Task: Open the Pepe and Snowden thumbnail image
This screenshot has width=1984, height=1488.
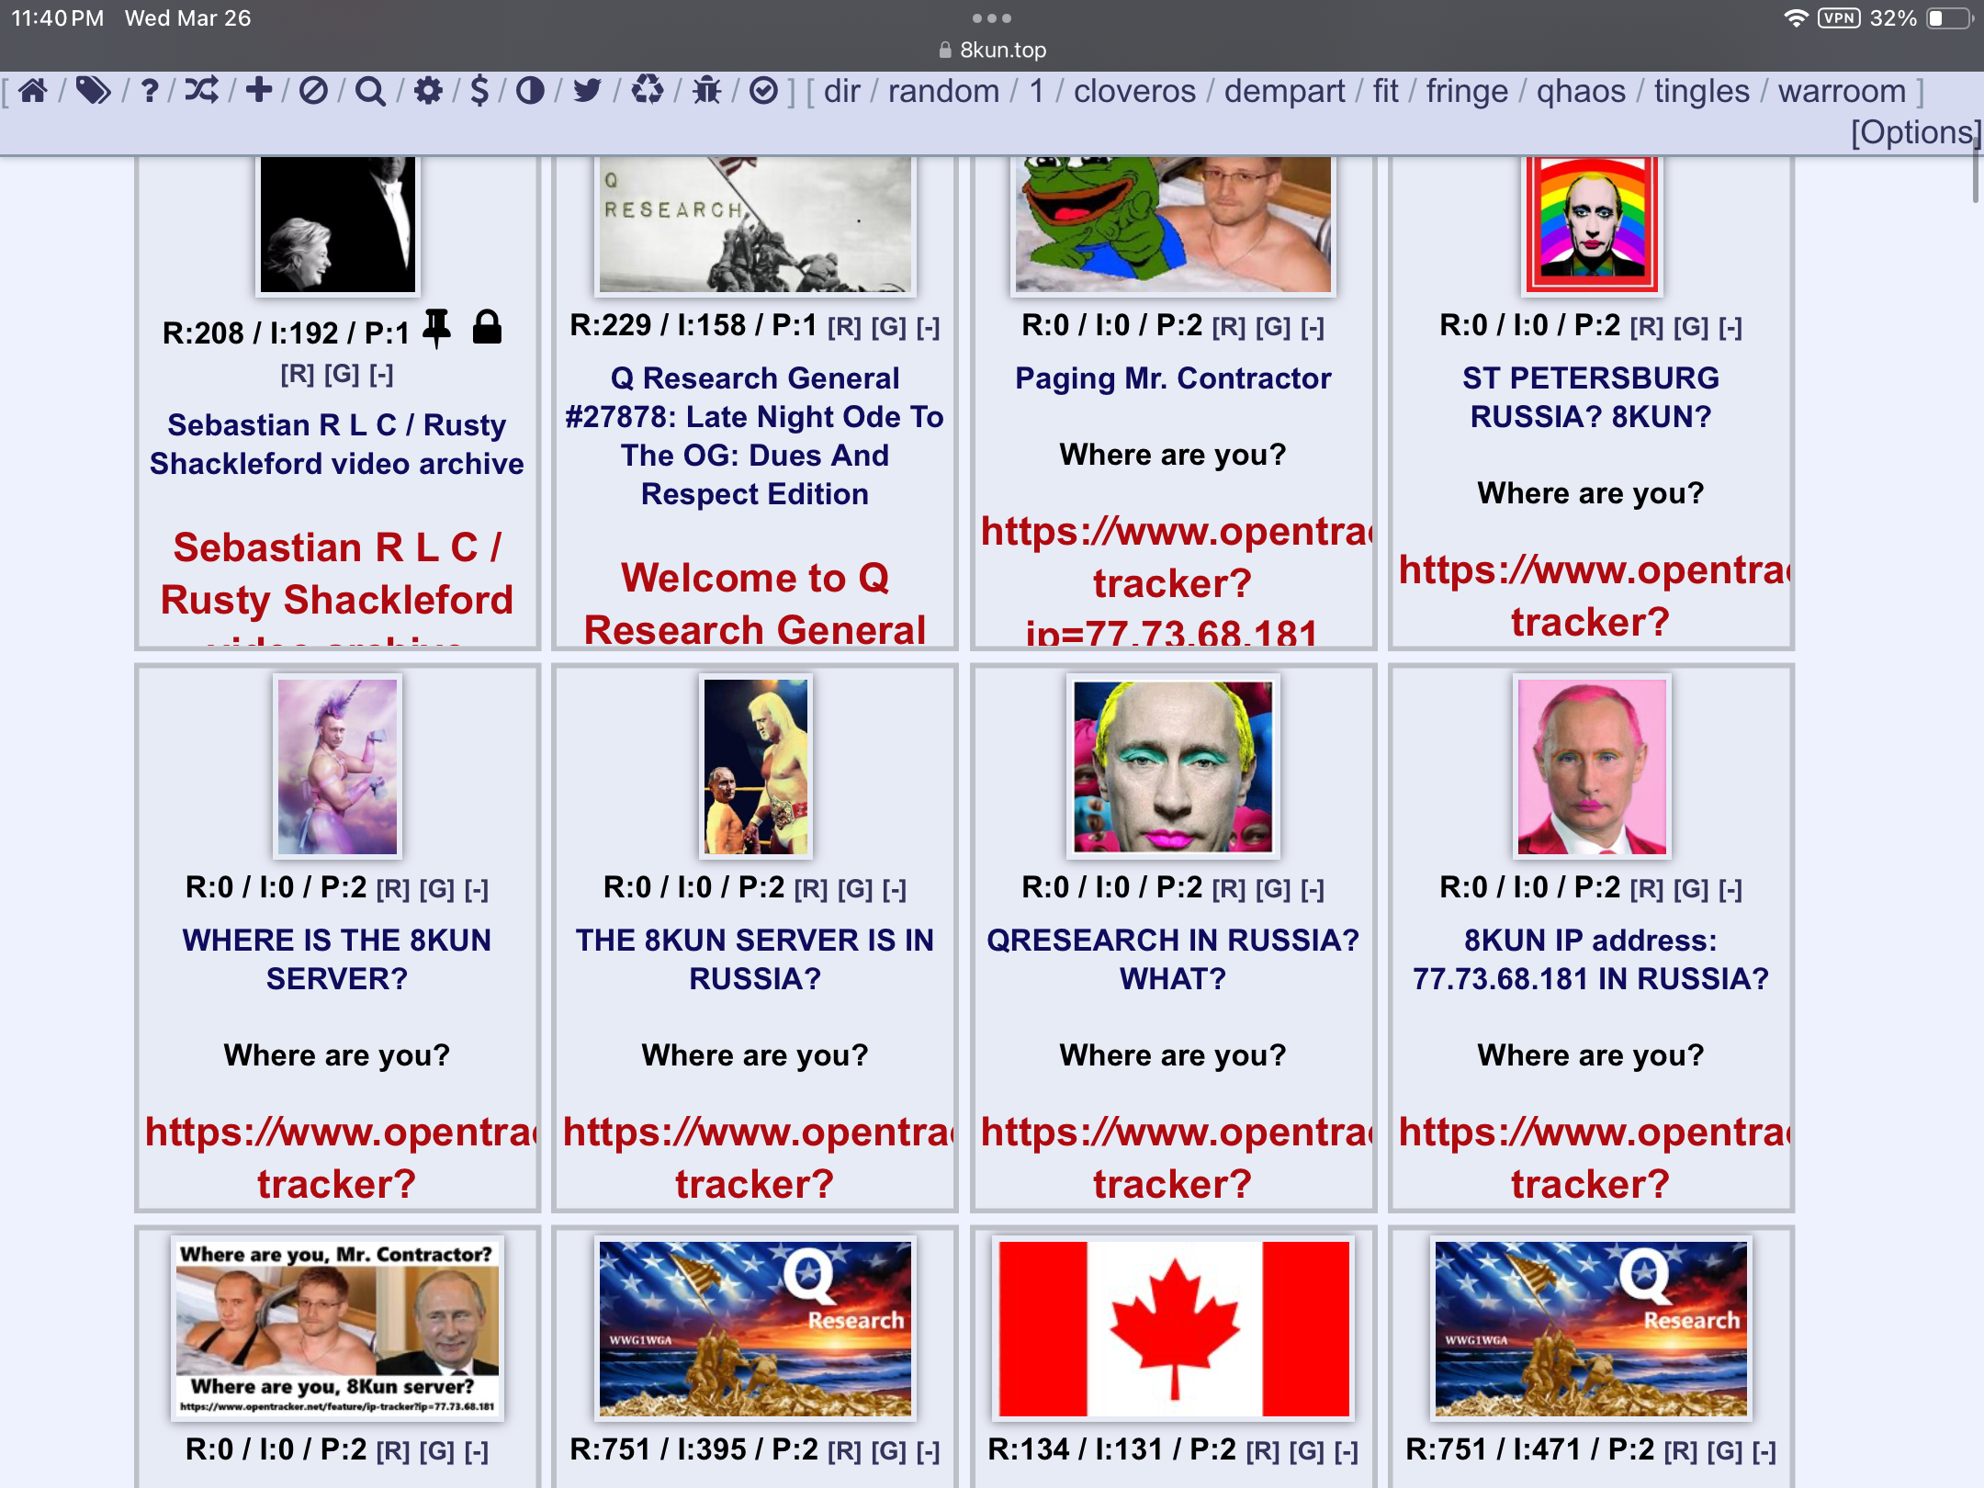Action: pyautogui.click(x=1173, y=225)
